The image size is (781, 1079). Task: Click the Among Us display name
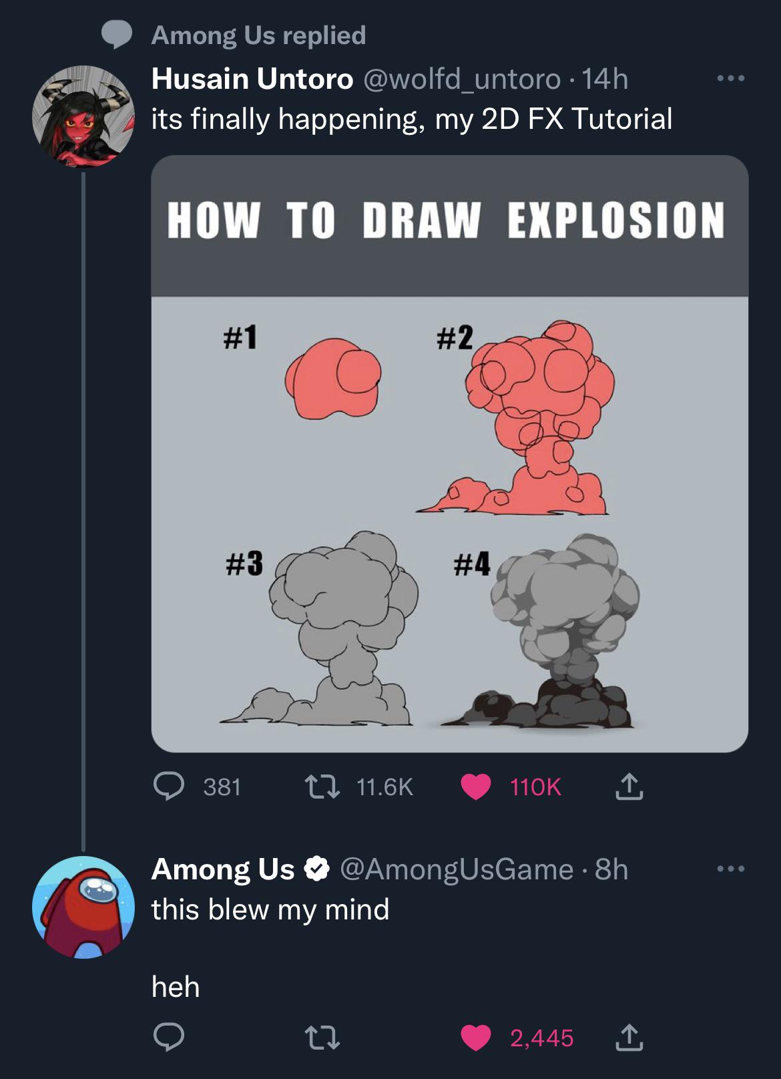223,869
